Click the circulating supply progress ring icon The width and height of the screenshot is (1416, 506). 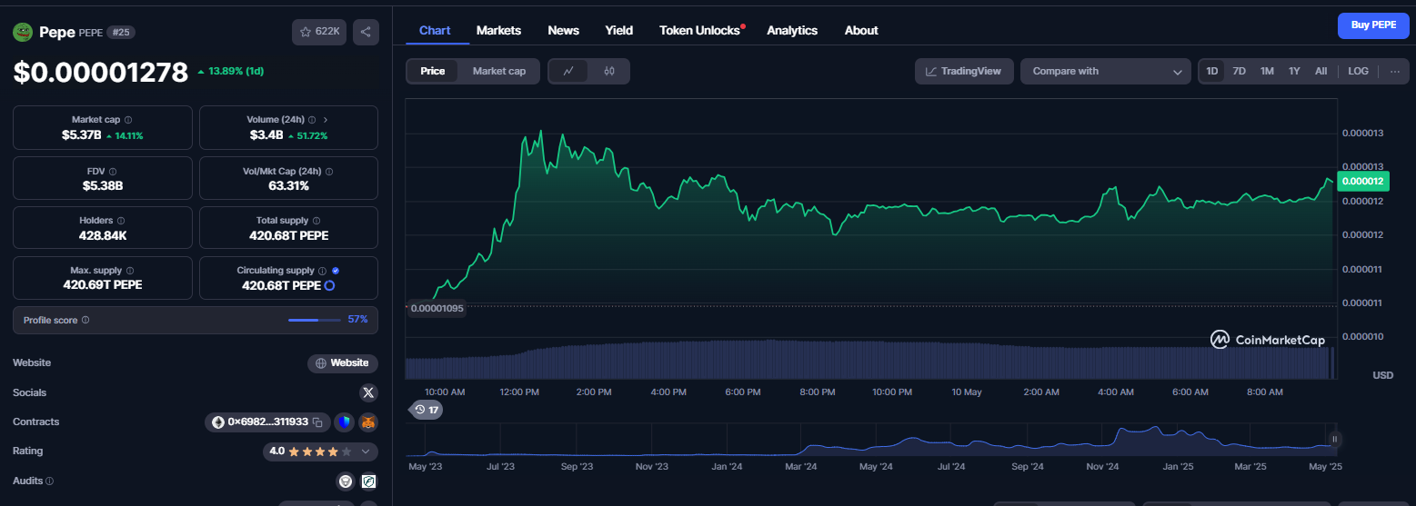tap(329, 285)
